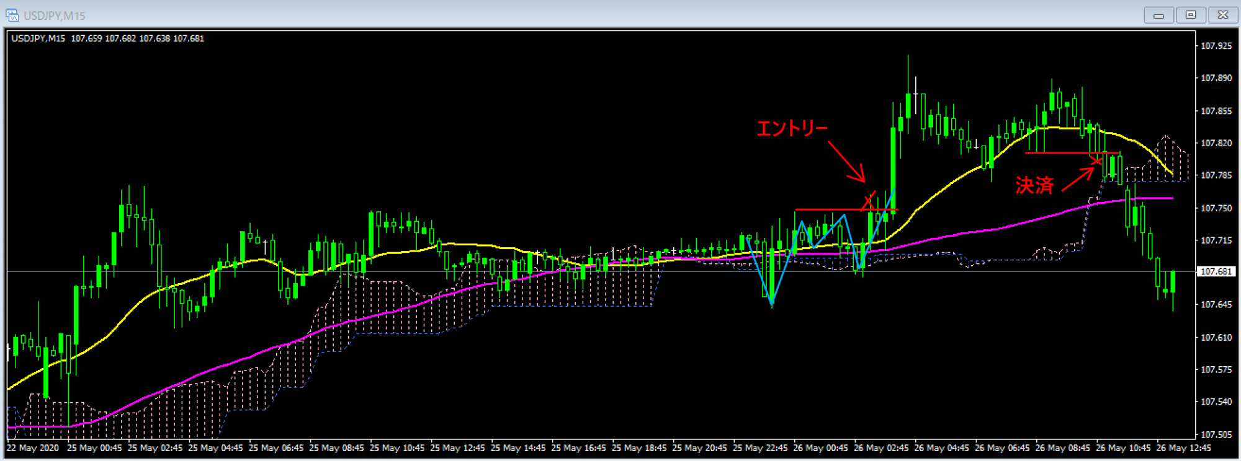Viewport: 1241px width, 461px height.
Task: Click the 25 May 06:45 time label
Action: coord(276,448)
